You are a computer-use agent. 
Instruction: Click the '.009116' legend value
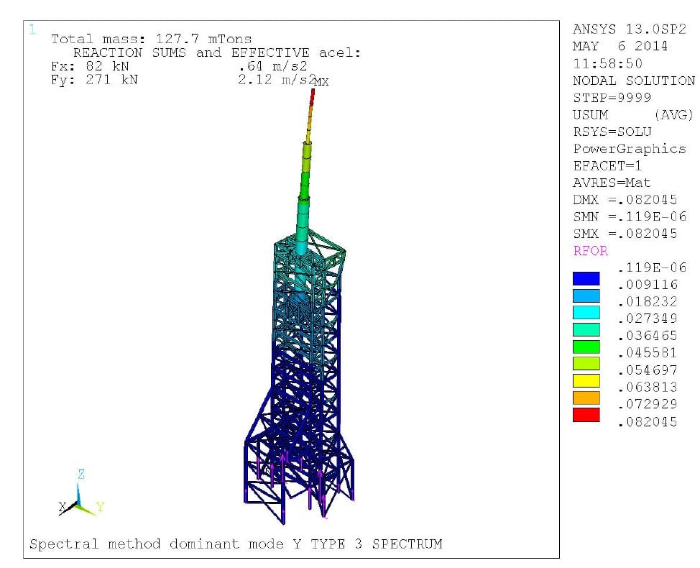pos(648,285)
